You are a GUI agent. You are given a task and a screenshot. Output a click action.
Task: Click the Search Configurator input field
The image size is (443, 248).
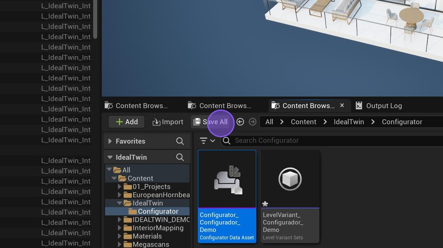(332, 141)
